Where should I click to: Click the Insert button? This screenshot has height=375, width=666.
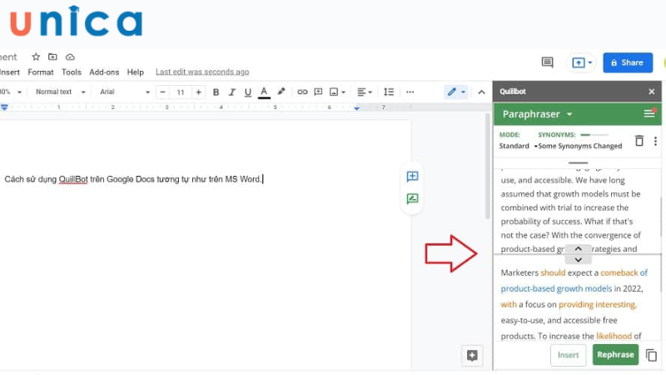(x=568, y=355)
